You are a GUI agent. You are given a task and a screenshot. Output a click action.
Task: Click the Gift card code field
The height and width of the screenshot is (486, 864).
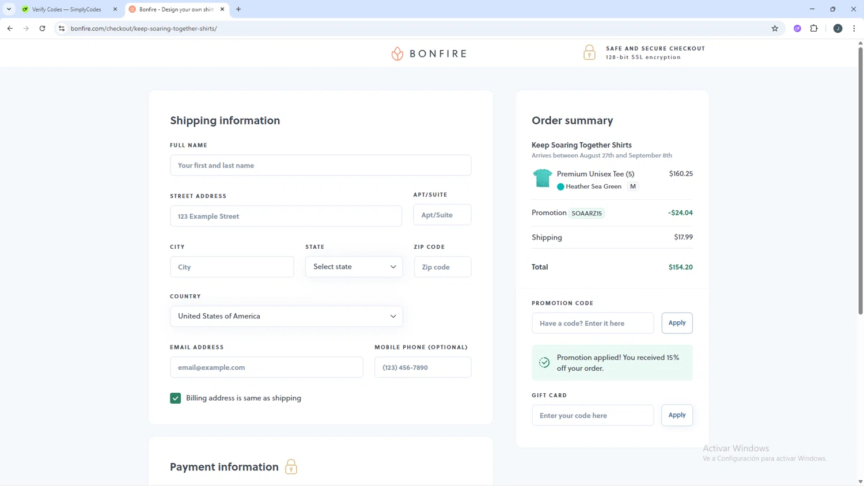click(593, 415)
